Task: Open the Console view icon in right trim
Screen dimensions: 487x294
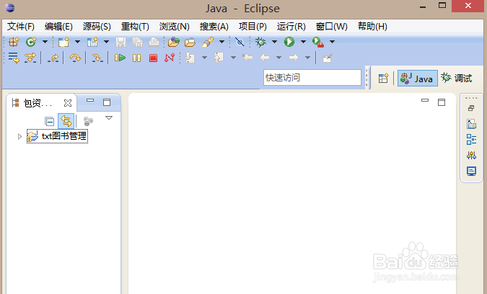Action: (471, 171)
